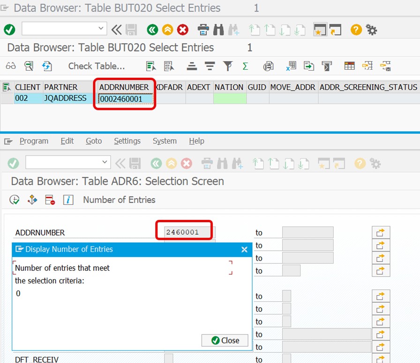Click the Set Filter funnel icon
This screenshot has width=420, height=363.
[228, 66]
